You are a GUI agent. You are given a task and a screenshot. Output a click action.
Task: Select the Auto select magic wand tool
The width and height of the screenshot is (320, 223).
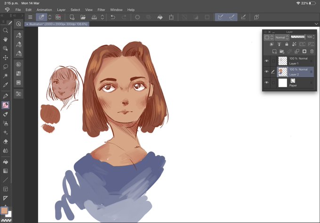(6, 76)
